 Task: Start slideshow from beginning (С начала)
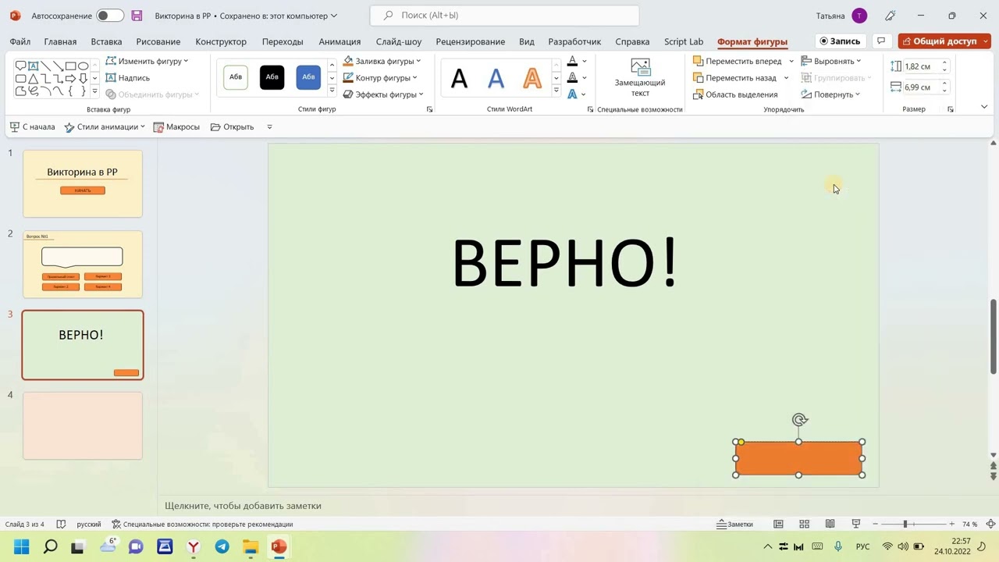point(32,126)
